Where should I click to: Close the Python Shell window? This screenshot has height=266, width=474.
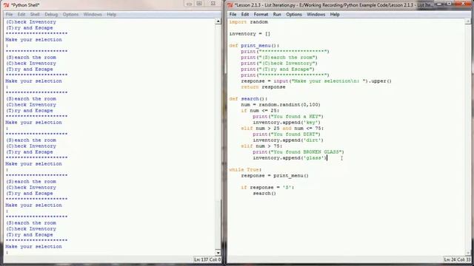213,4
